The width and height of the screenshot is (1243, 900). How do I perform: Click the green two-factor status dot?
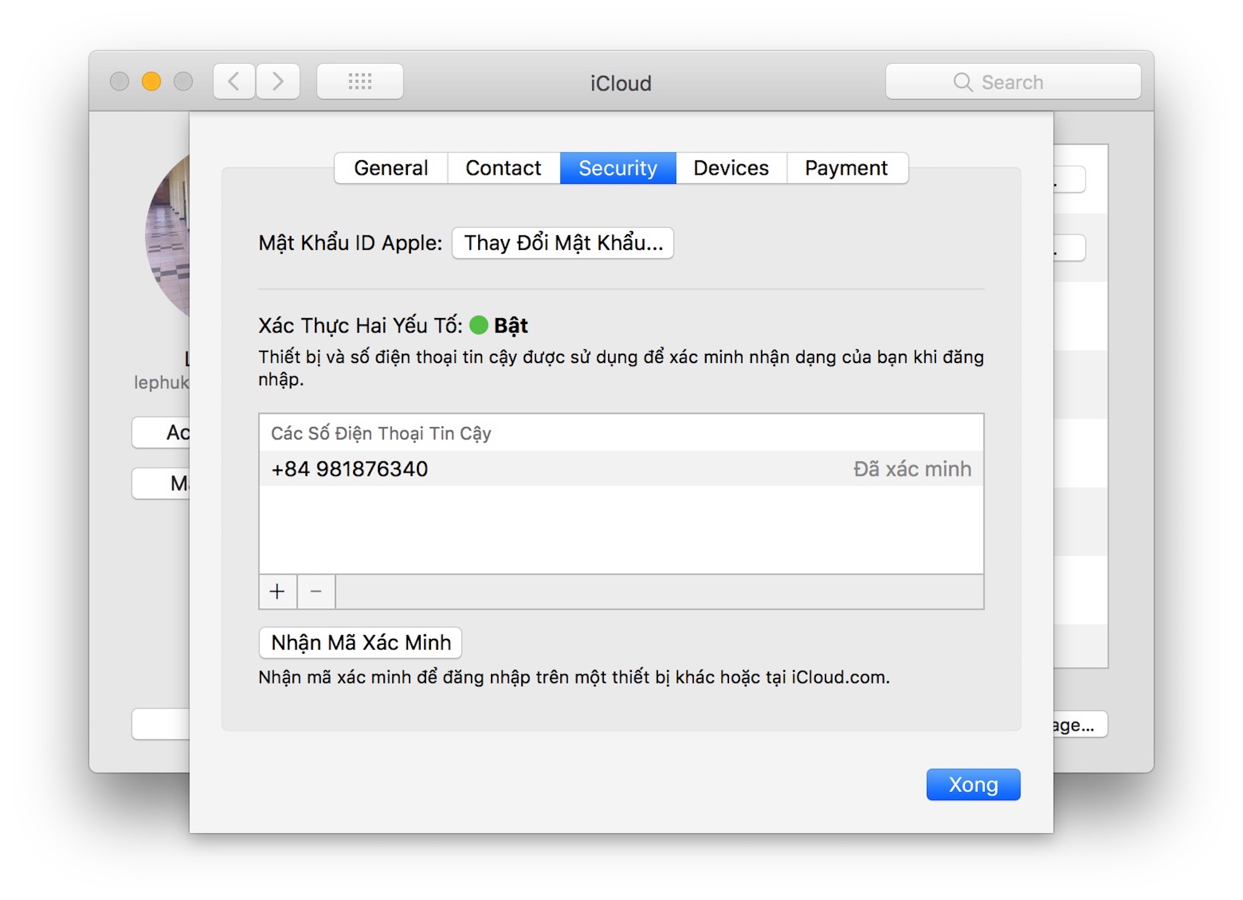click(479, 325)
